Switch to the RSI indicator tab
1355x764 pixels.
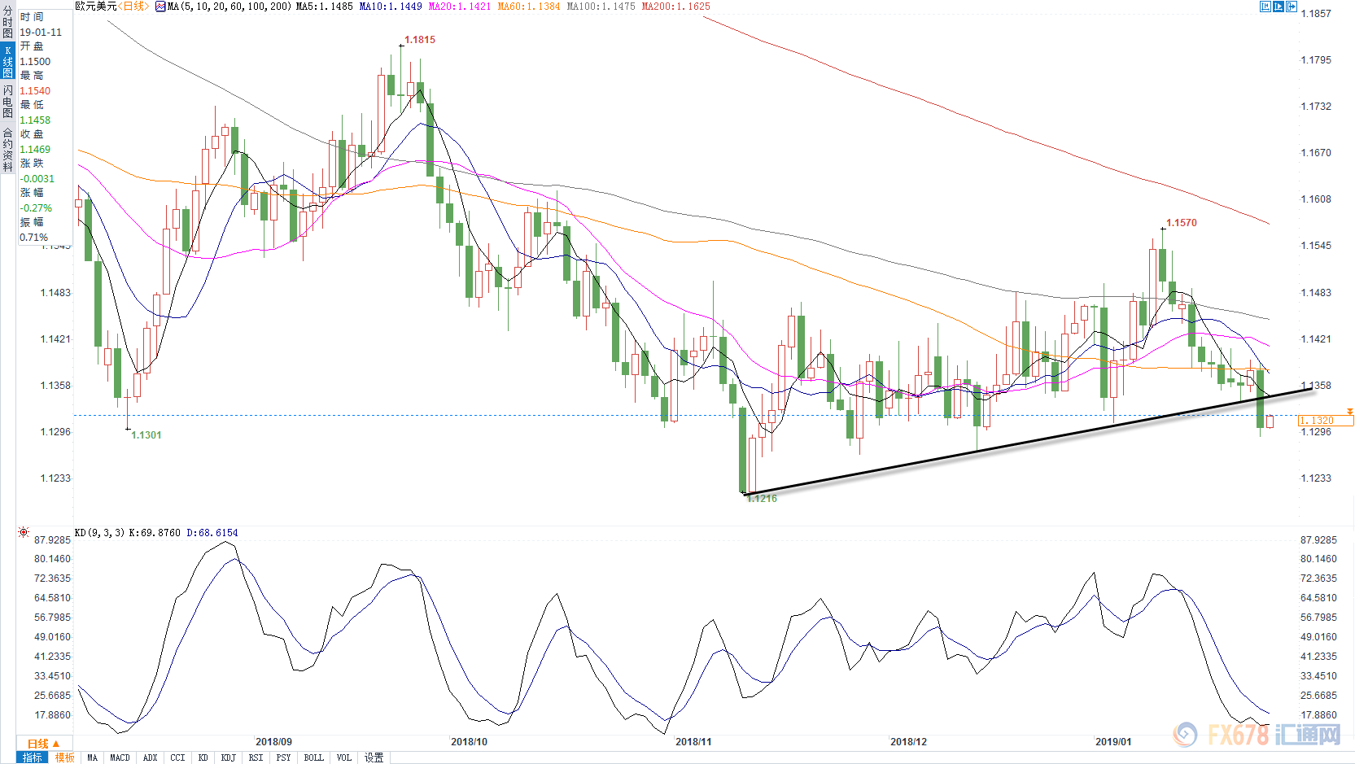coord(256,757)
